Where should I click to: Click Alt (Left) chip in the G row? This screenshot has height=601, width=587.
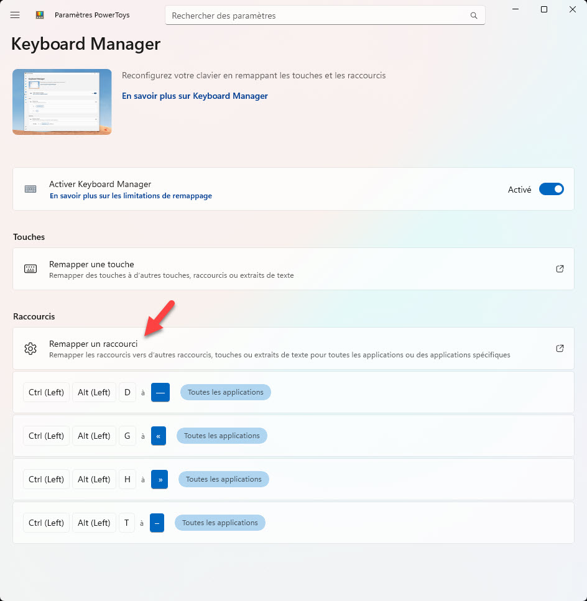[94, 436]
